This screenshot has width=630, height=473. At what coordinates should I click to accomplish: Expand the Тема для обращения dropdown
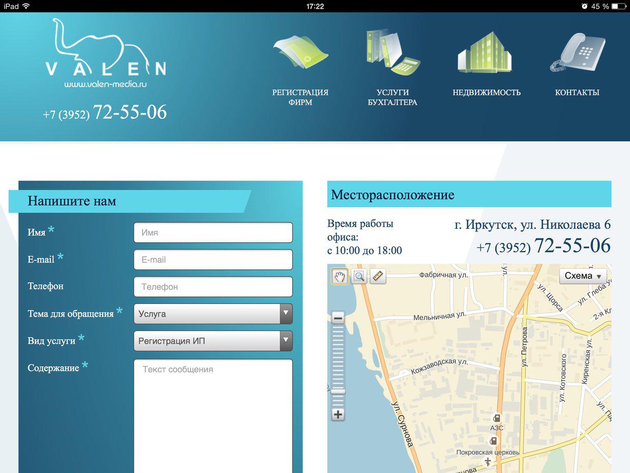point(213,314)
